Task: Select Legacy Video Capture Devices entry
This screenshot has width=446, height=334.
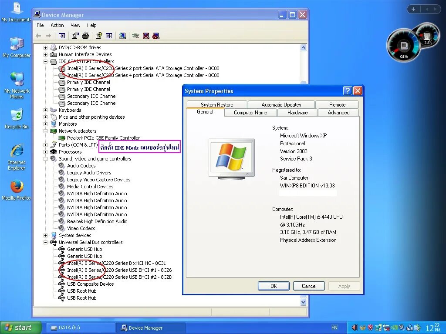Action: (x=99, y=180)
